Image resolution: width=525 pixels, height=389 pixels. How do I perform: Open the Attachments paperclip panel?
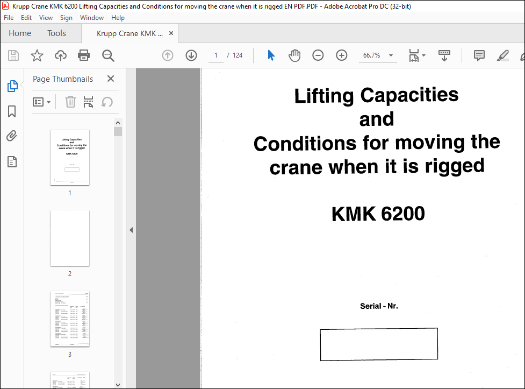12,136
